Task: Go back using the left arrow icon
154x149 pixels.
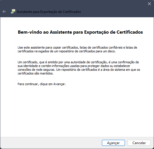Action: click(x=4, y=12)
